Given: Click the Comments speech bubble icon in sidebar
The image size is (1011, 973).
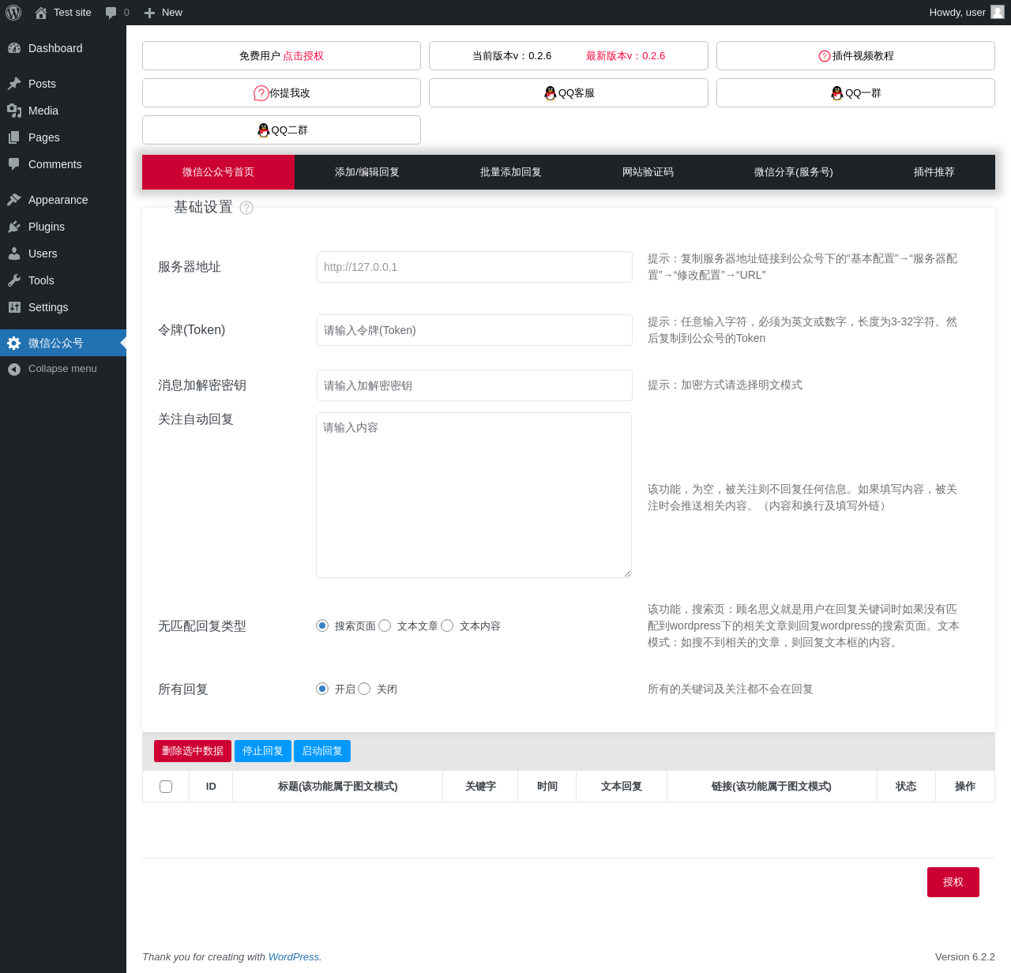Looking at the screenshot, I should click(14, 164).
